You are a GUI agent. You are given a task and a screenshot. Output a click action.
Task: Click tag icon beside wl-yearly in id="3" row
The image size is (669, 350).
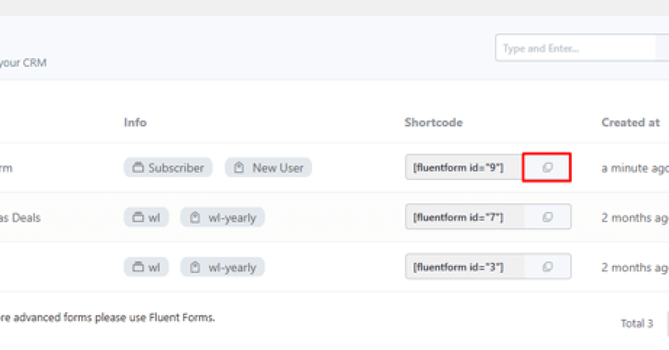coord(195,267)
